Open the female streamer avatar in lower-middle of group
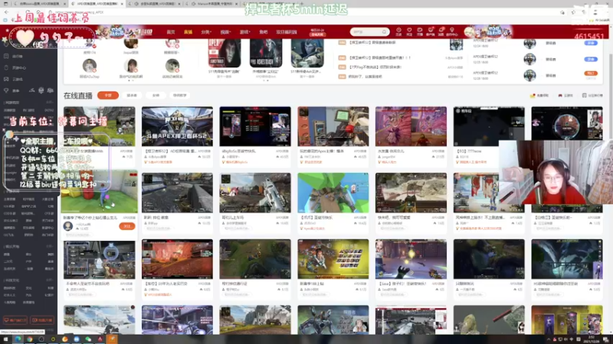This screenshot has height=344, width=613. 131,66
